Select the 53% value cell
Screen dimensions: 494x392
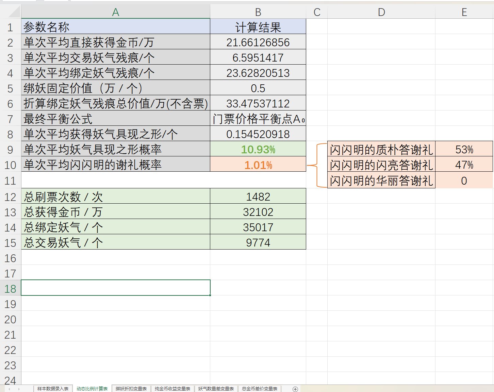(x=464, y=149)
